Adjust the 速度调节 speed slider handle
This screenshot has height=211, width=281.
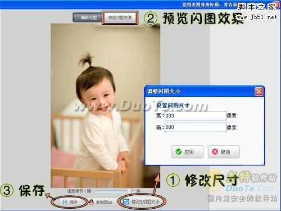pos(129,191)
